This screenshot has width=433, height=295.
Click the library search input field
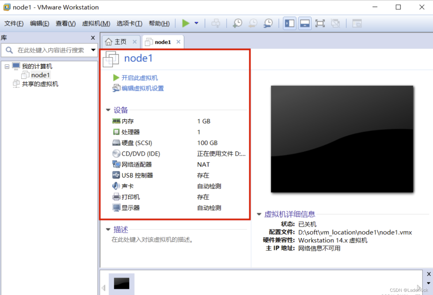click(x=51, y=50)
